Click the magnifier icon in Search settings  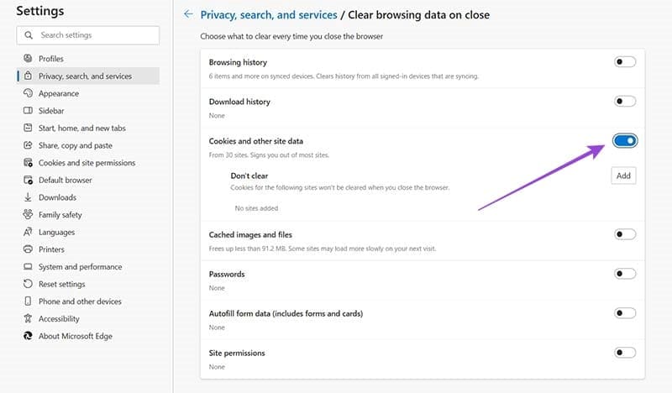[x=29, y=35]
